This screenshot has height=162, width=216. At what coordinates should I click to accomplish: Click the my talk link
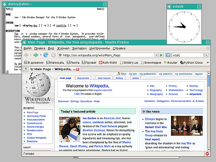[x=133, y=74]
